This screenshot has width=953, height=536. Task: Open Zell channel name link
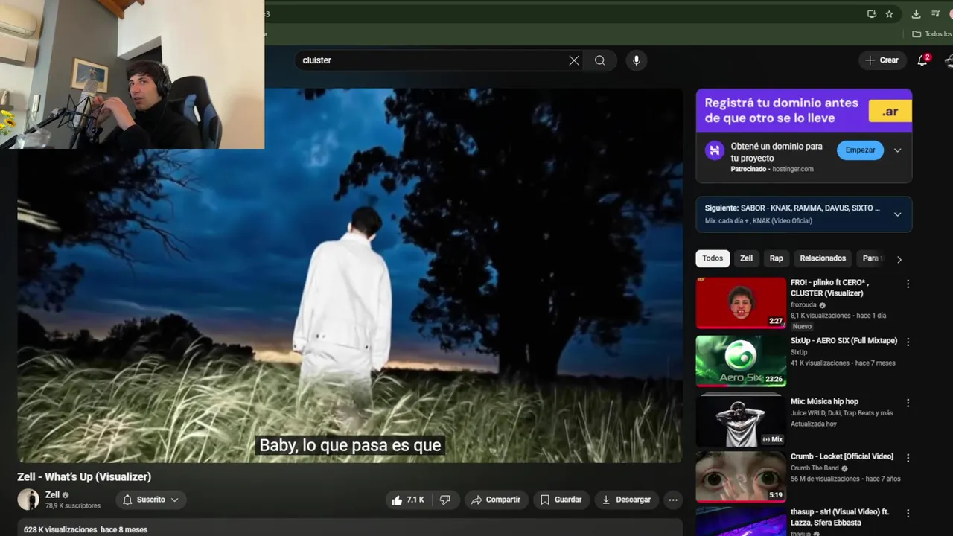52,495
